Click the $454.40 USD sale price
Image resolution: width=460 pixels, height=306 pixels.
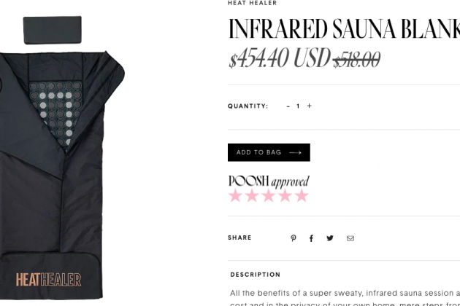(x=280, y=58)
